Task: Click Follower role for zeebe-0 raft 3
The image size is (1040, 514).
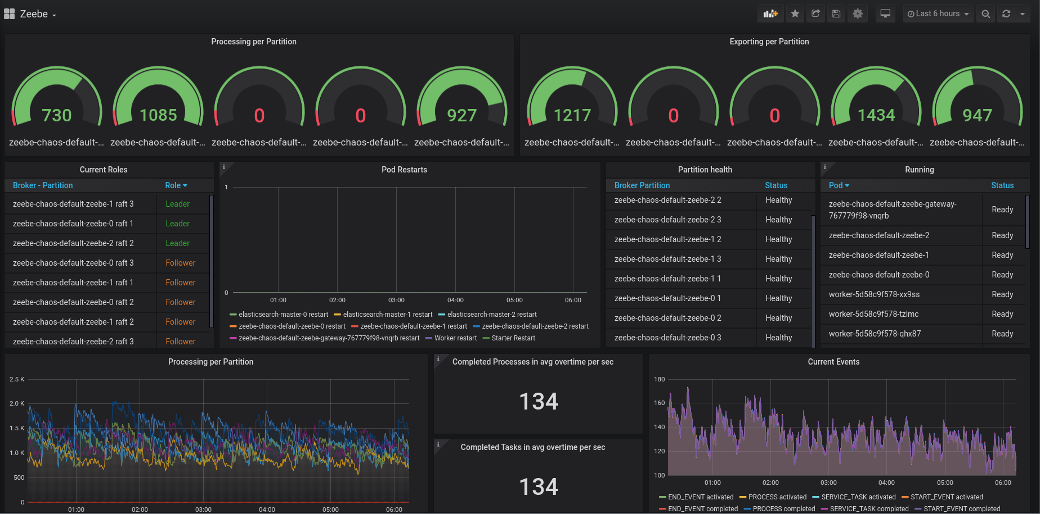Action: click(180, 263)
